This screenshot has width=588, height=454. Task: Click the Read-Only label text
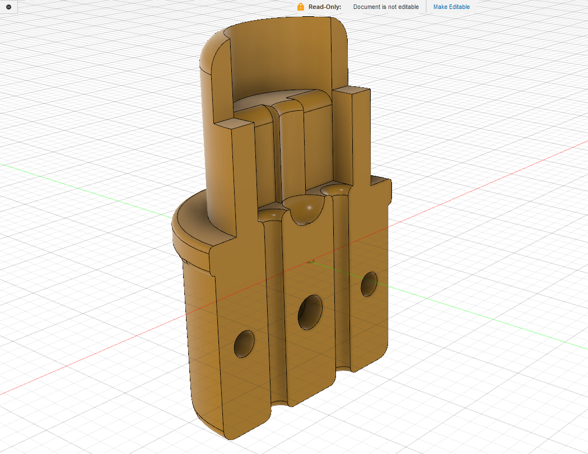tap(325, 7)
